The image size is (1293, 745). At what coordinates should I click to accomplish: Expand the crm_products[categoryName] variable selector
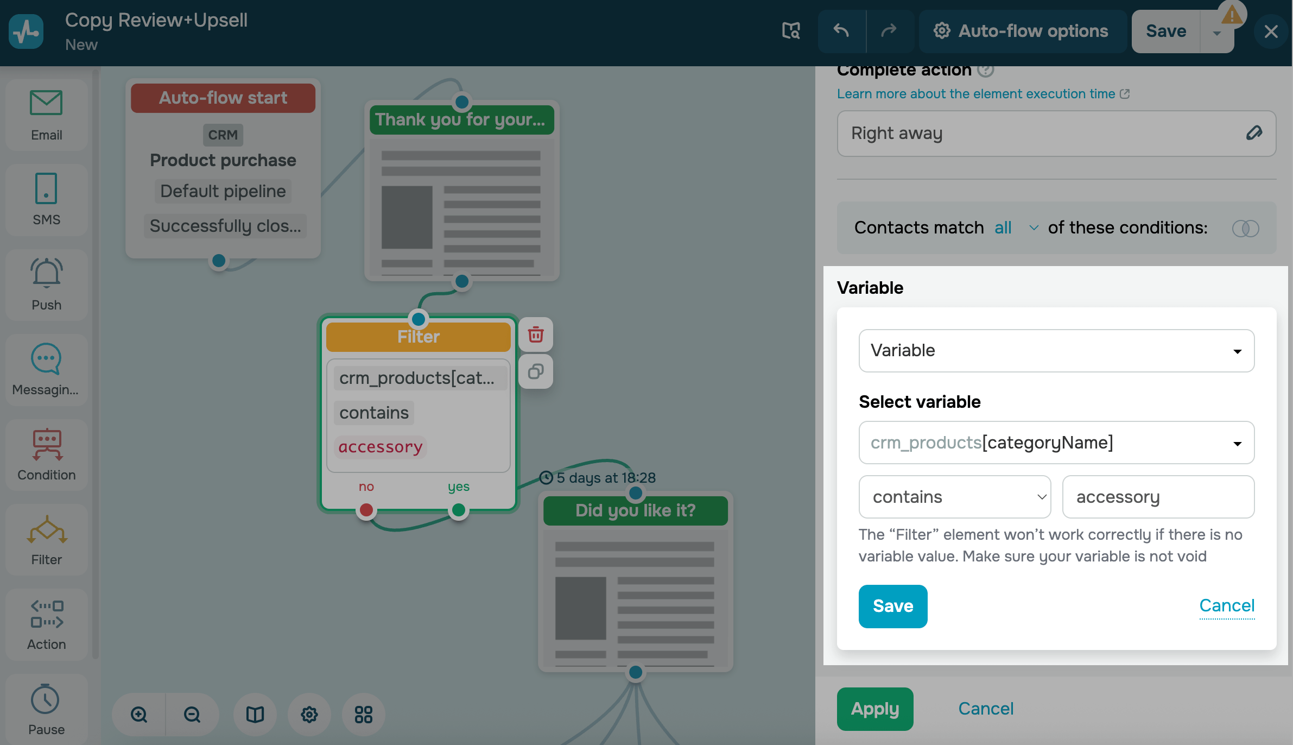pos(1056,443)
